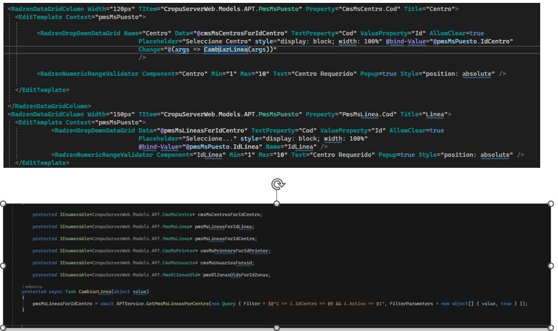The height and width of the screenshot is (331, 558).
Task: Click the RadzenDropDownDataGrid tag in Linea column
Action: (x=92, y=130)
